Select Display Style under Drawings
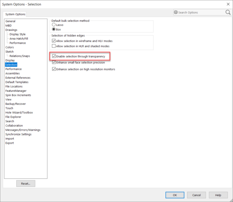Image resolution: width=233 pixels, height=202 pixels. (x=17, y=34)
